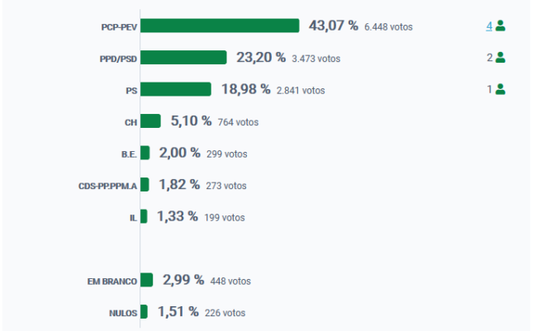Viewport: 545px width, 331px height.
Task: Click the CH green result bar
Action: coord(150,121)
